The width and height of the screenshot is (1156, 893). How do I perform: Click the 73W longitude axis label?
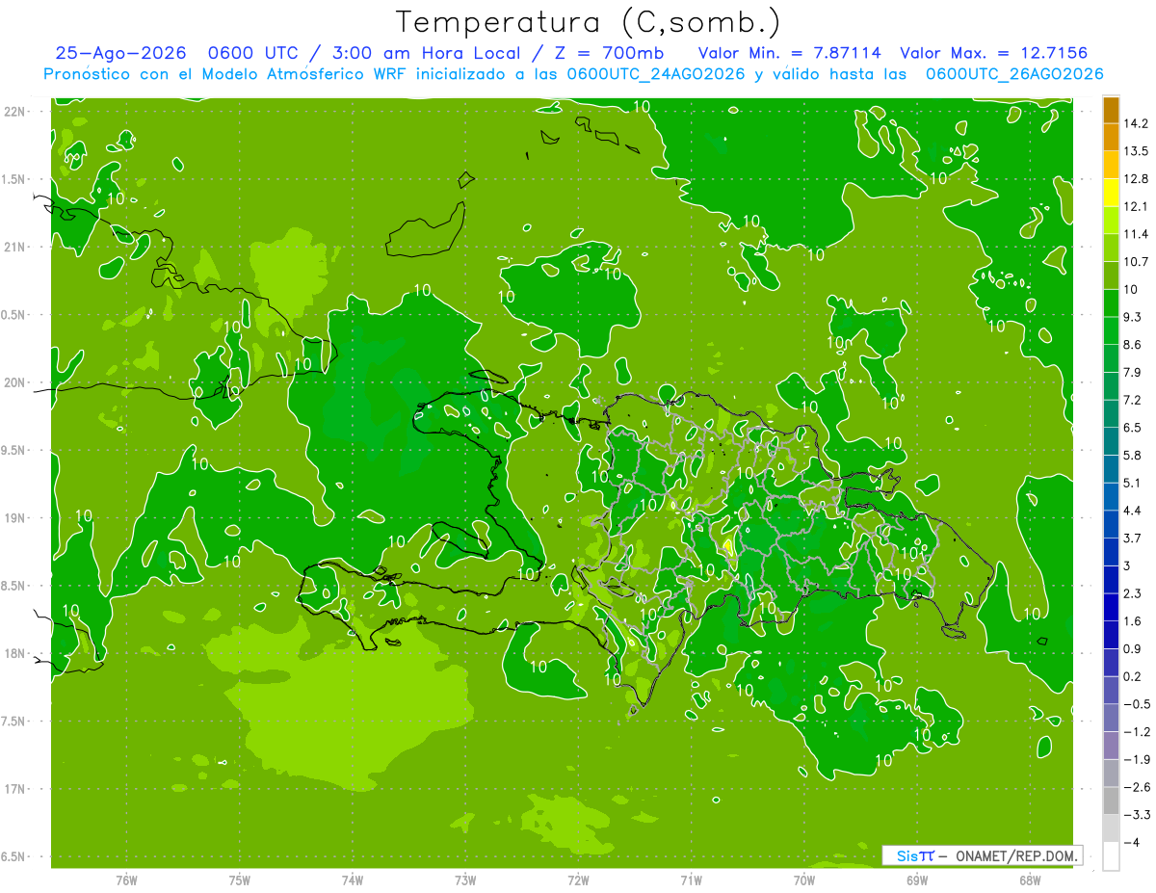[465, 880]
